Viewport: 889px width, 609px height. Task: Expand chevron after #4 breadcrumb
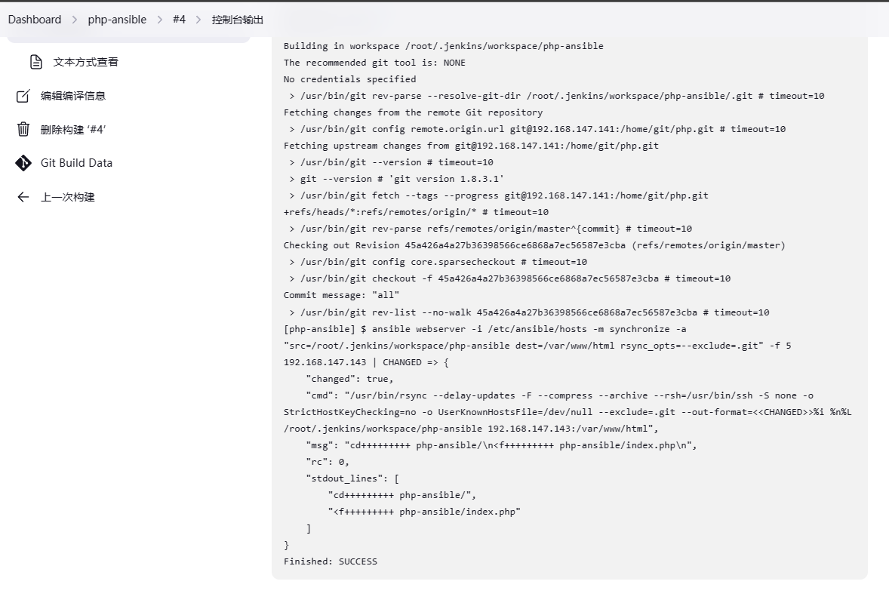coord(198,20)
